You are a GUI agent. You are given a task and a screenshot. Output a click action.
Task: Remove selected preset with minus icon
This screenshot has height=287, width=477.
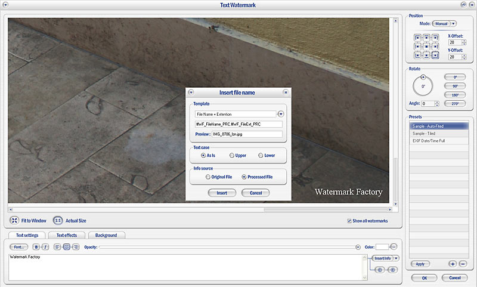463,264
